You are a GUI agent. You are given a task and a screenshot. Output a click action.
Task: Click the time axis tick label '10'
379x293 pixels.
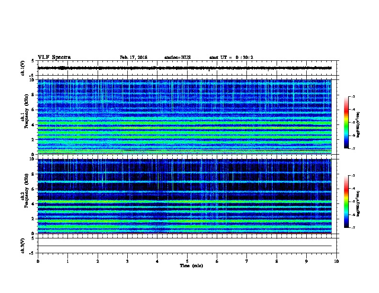pos(336,261)
